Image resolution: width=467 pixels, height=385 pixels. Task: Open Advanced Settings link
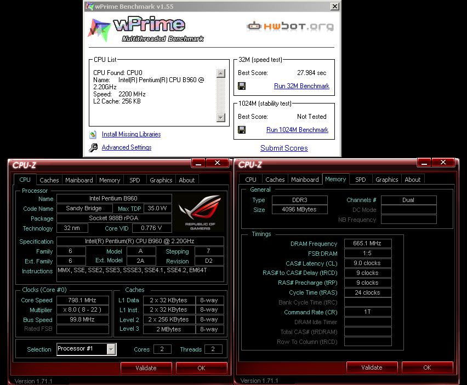coord(127,147)
